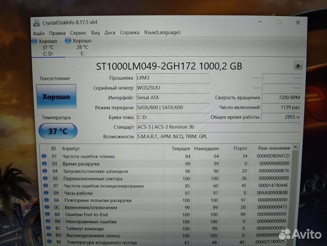Click status icon of attribute 0C
Image resolution: width=327 pixels, height=246 pixels.
47,207
